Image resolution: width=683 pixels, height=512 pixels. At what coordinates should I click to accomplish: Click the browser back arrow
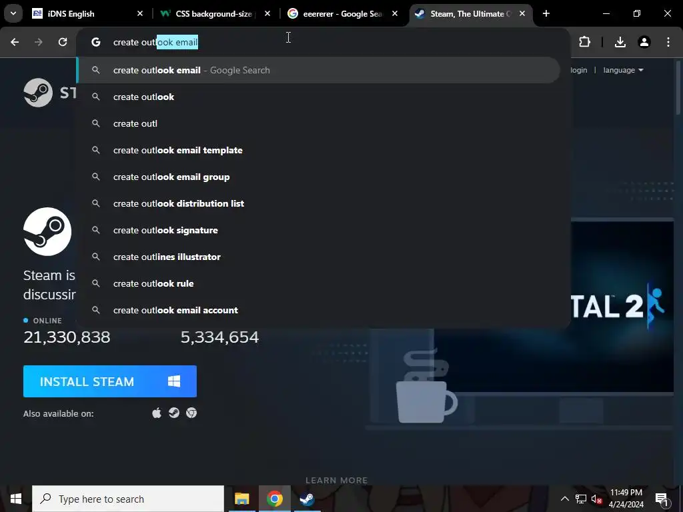(x=15, y=42)
